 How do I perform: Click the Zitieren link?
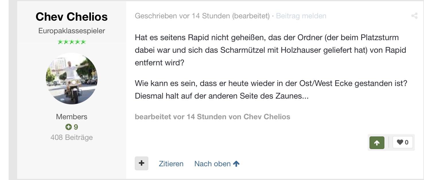point(171,164)
